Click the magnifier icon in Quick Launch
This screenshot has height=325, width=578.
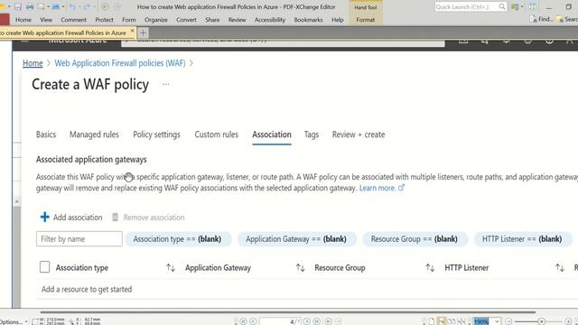point(502,6)
